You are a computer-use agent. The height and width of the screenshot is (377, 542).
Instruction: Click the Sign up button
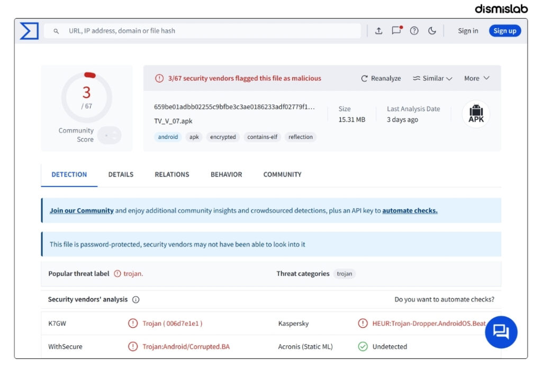(x=504, y=31)
